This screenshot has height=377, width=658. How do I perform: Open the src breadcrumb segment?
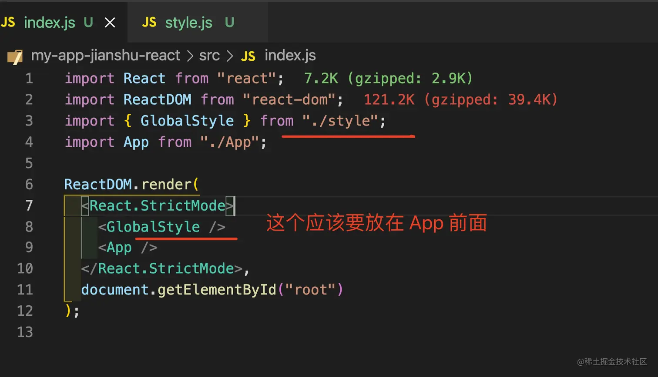point(209,56)
